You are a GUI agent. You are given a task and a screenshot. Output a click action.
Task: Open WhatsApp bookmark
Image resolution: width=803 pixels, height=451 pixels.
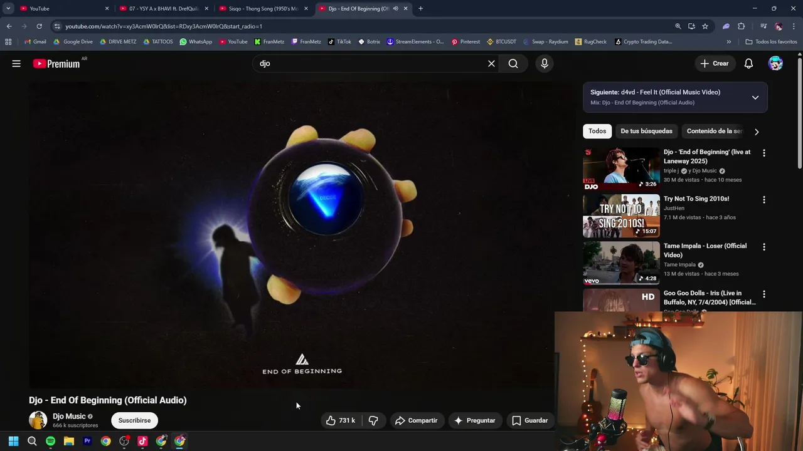[196, 42]
